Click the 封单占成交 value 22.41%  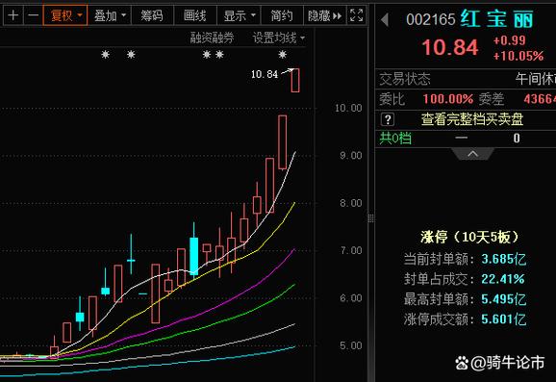(502, 279)
